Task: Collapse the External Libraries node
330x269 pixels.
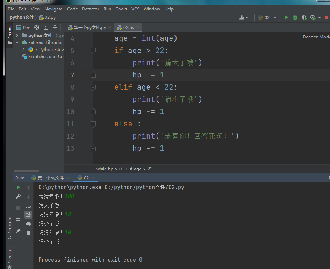Action: tap(17, 43)
